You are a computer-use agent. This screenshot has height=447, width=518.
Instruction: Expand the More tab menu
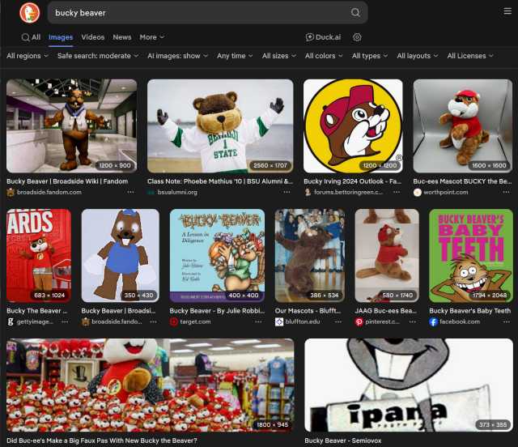coord(151,37)
